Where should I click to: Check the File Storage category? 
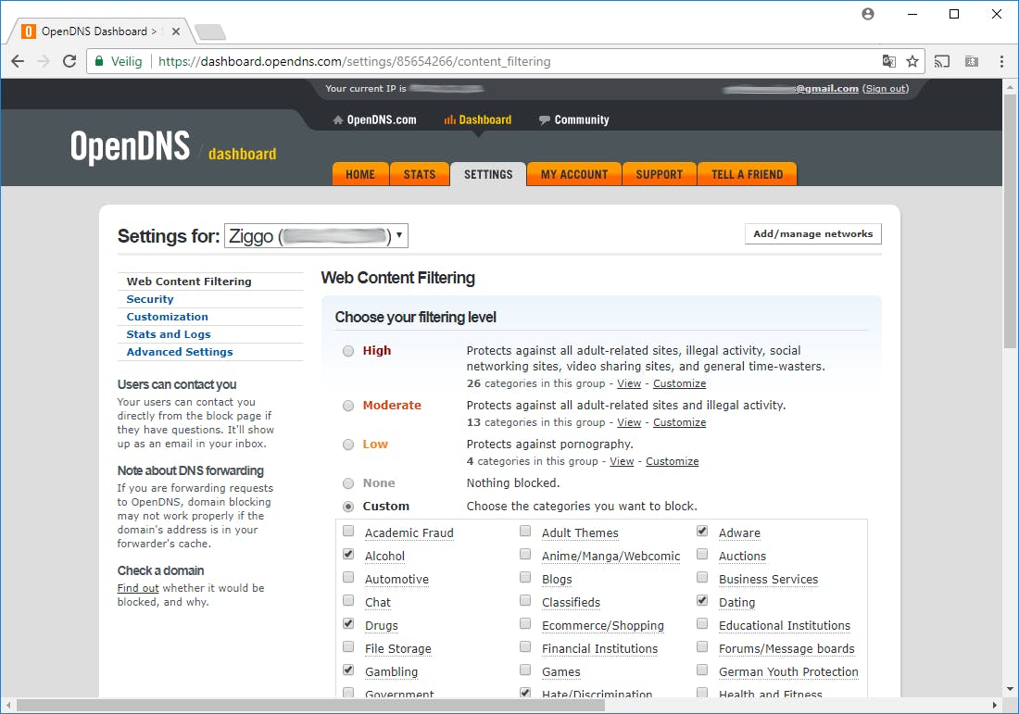click(x=348, y=646)
